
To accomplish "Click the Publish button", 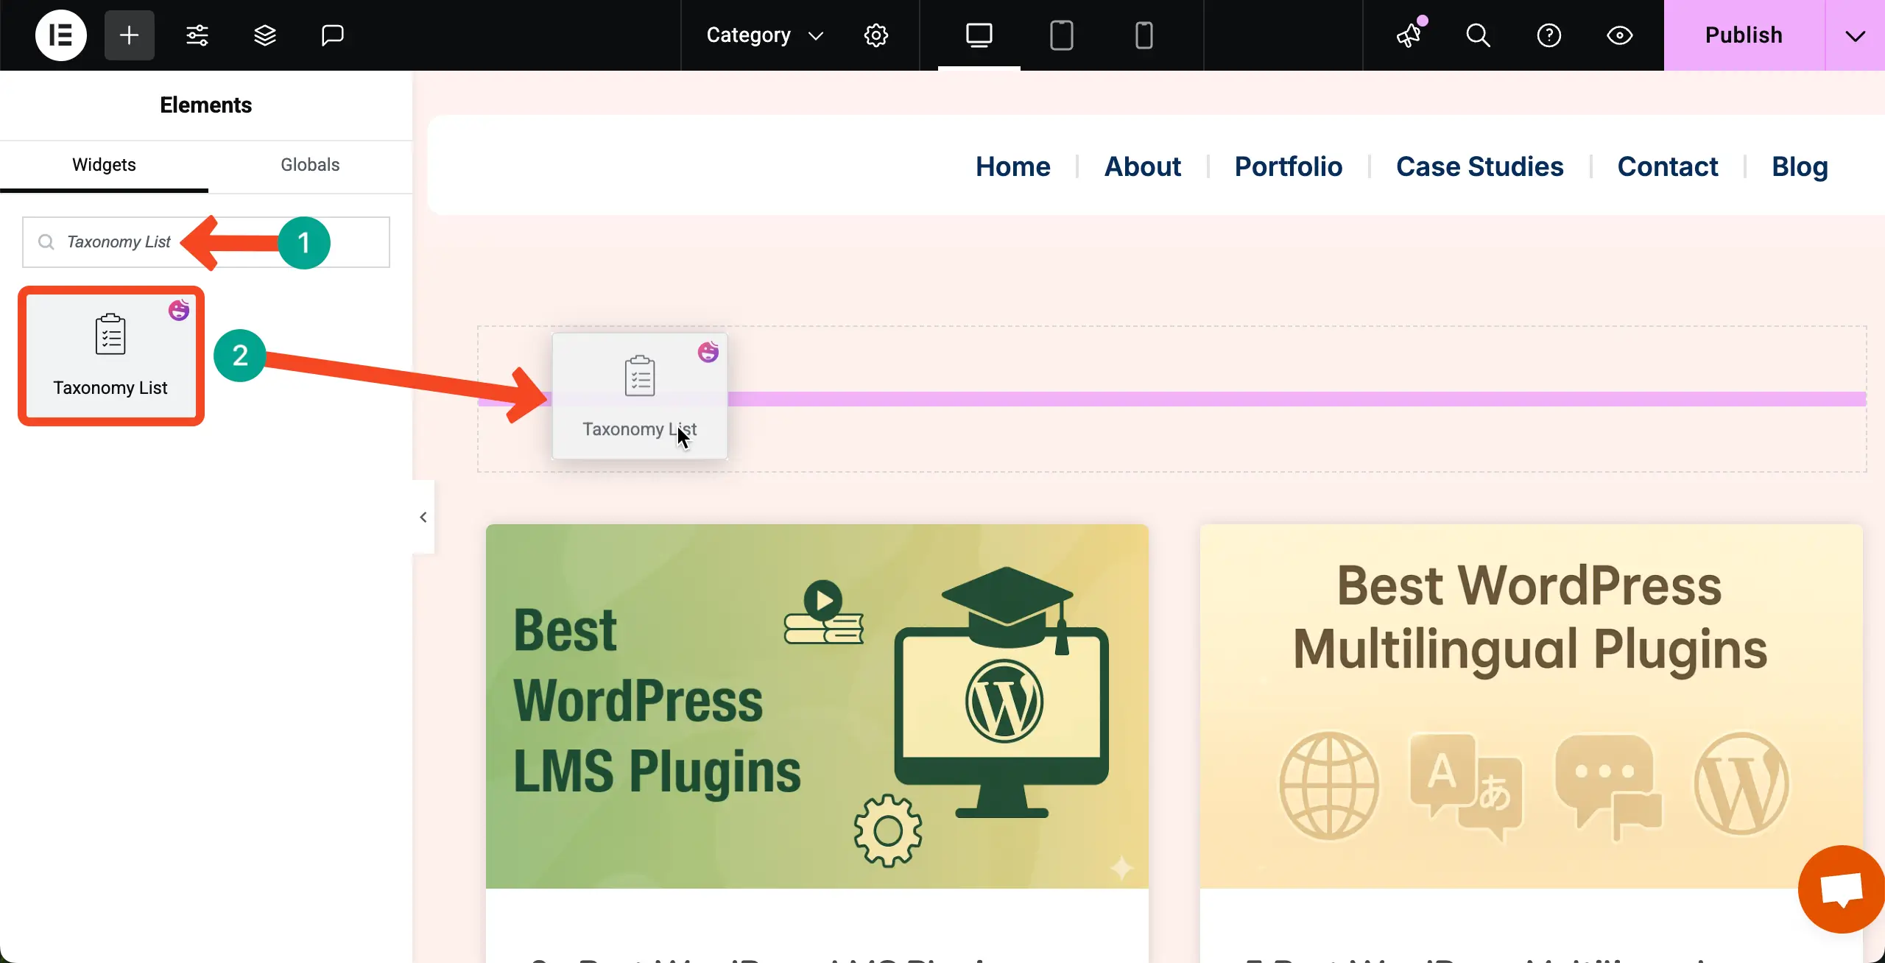I will (1744, 35).
